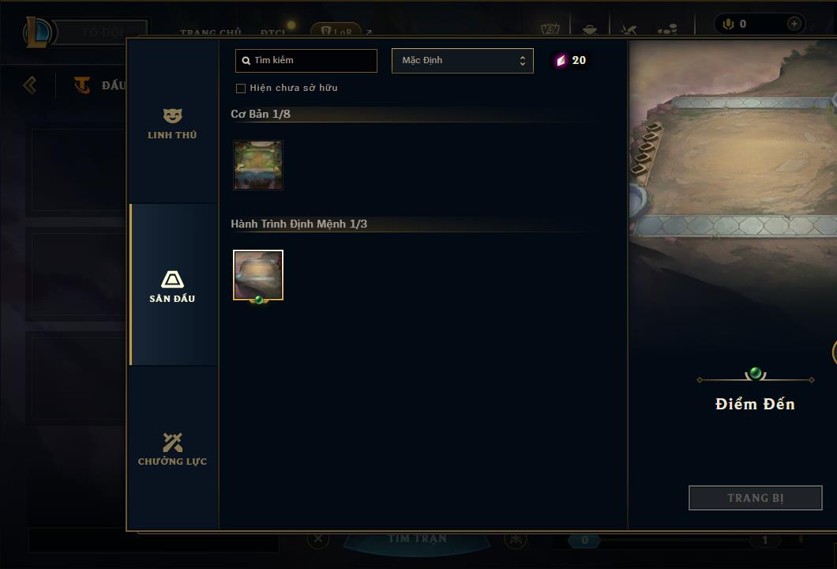Viewport: 837px width, 569px height.
Task: Enable the Hiện chưa sở hữu checkbox
Action: 241,89
